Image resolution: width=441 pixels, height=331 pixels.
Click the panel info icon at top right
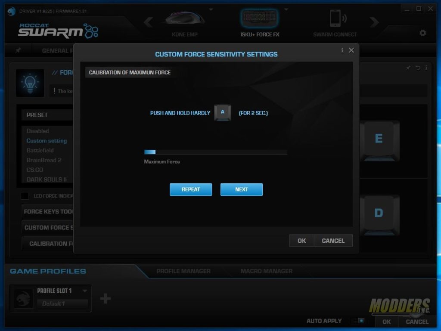coord(426,68)
